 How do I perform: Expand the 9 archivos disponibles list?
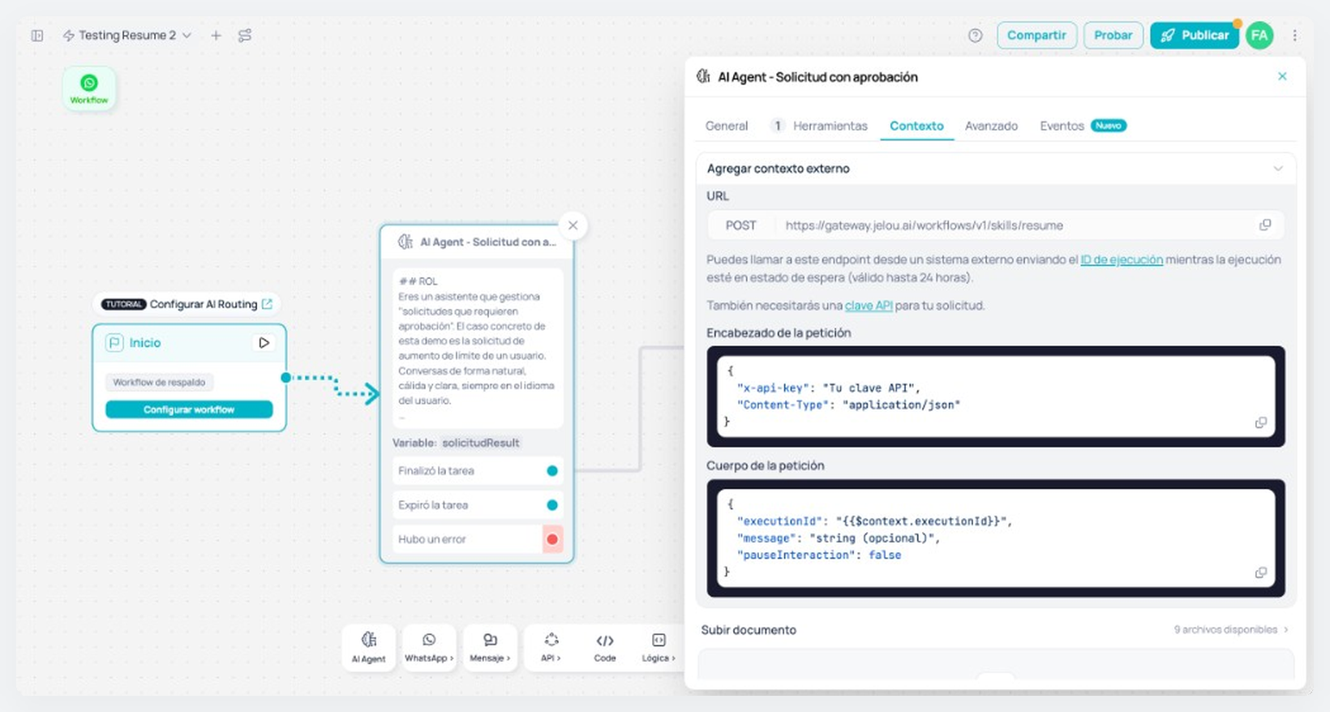coord(1230,630)
